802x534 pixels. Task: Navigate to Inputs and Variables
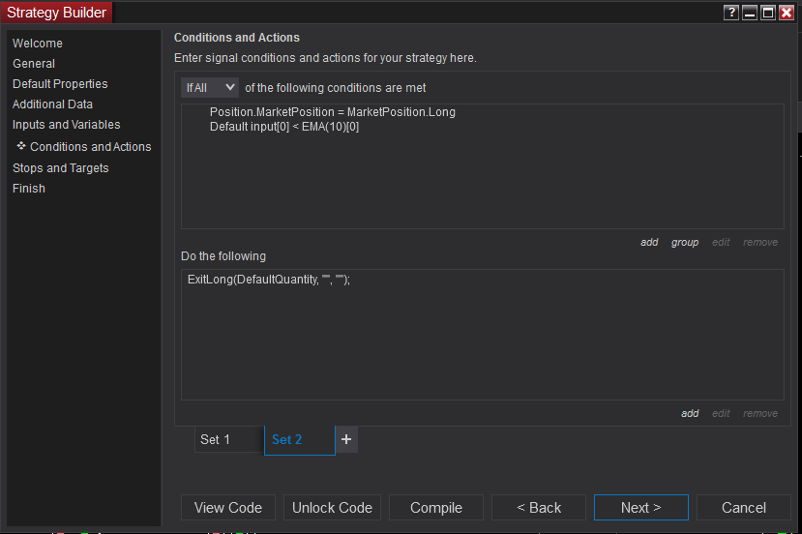(67, 125)
